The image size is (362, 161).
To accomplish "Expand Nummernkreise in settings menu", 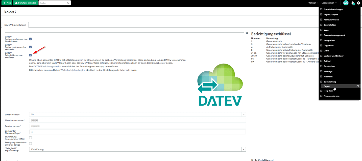I will tap(331, 96).
